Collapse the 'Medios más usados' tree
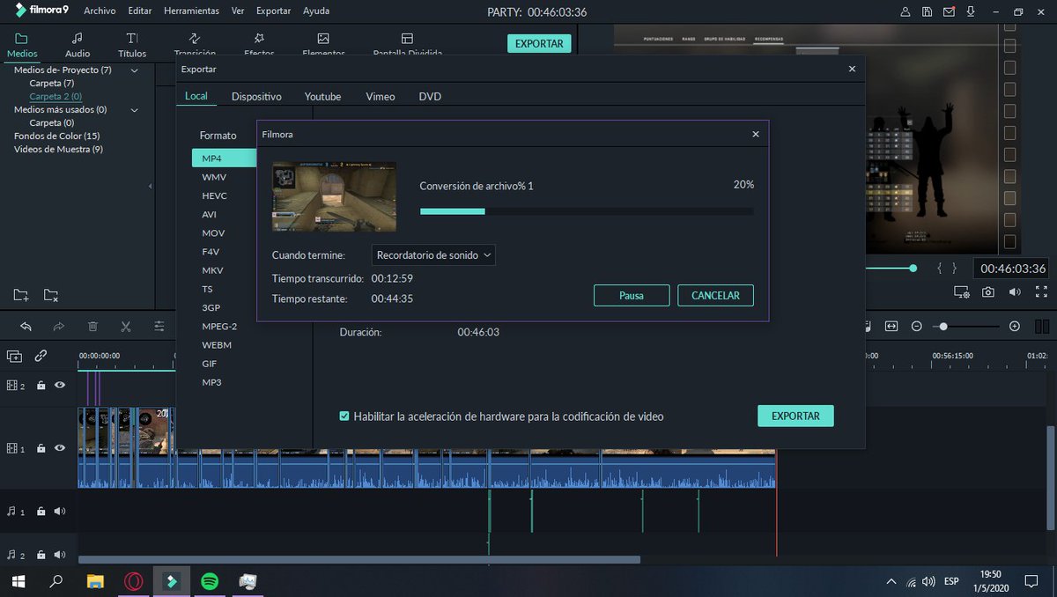1057x597 pixels. (x=135, y=110)
